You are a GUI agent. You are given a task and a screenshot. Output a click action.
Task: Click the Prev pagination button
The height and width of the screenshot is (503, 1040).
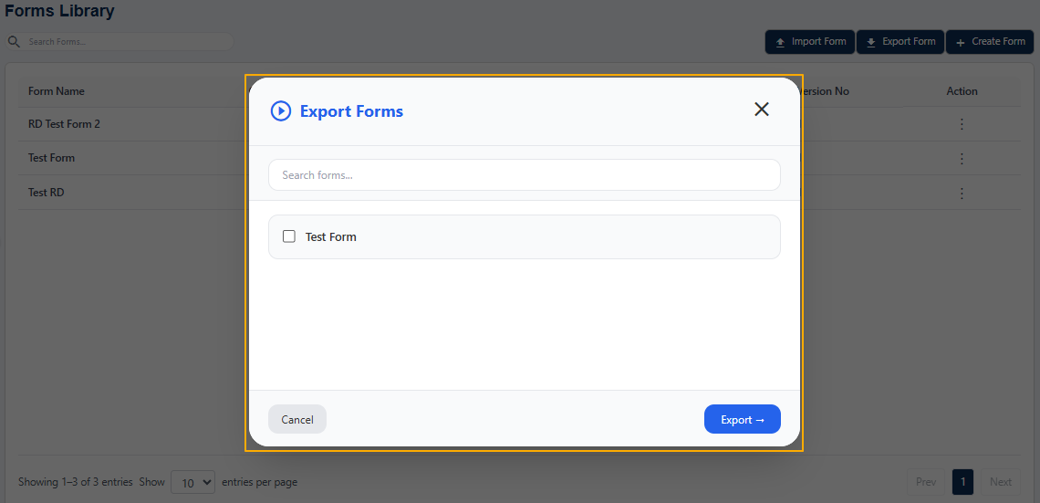tap(925, 482)
